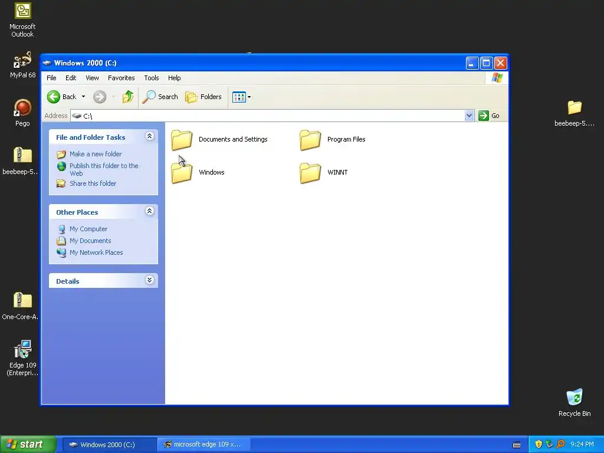The width and height of the screenshot is (604, 453).
Task: Select the Program Files folder icon
Action: click(310, 139)
